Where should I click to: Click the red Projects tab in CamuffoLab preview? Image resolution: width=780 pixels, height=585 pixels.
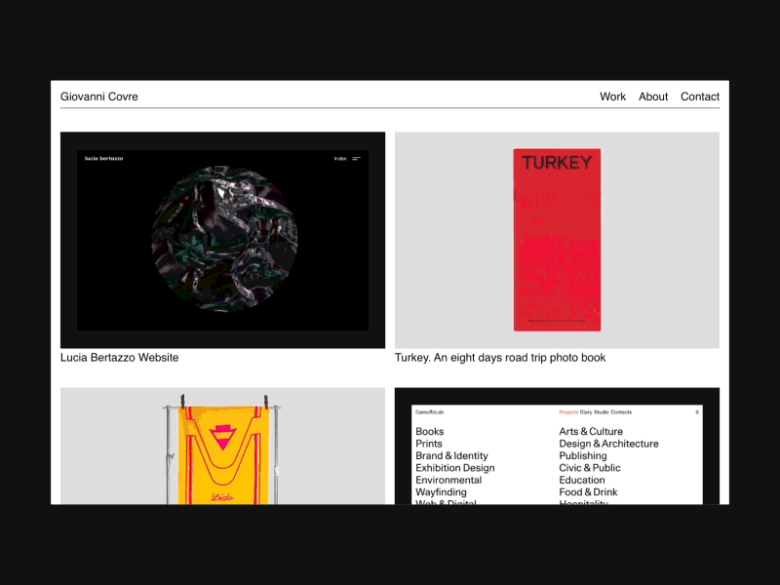point(568,411)
